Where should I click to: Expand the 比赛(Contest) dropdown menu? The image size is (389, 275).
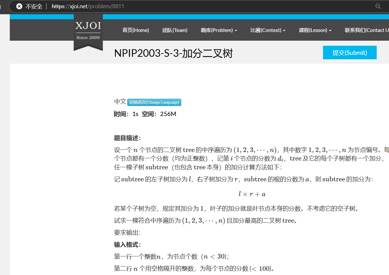click(267, 30)
